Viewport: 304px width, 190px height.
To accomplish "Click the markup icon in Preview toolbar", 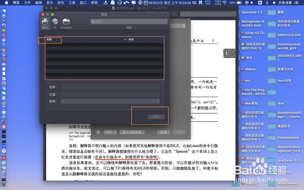I will [x=174, y=14].
